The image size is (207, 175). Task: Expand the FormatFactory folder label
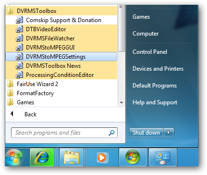(36, 93)
